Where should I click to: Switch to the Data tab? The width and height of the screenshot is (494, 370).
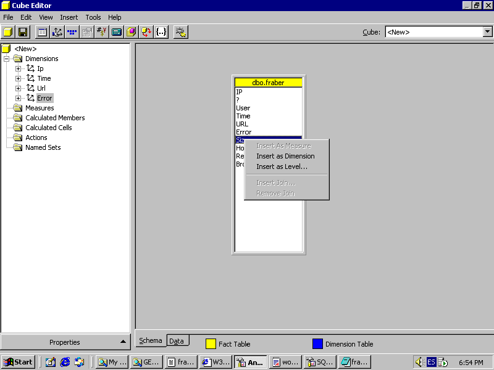point(177,341)
